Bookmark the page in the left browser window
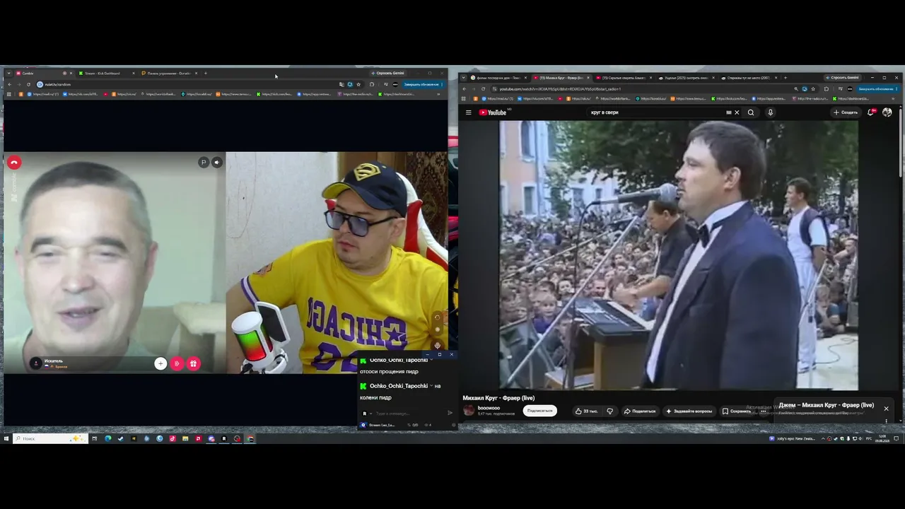The height and width of the screenshot is (509, 905). click(x=358, y=84)
